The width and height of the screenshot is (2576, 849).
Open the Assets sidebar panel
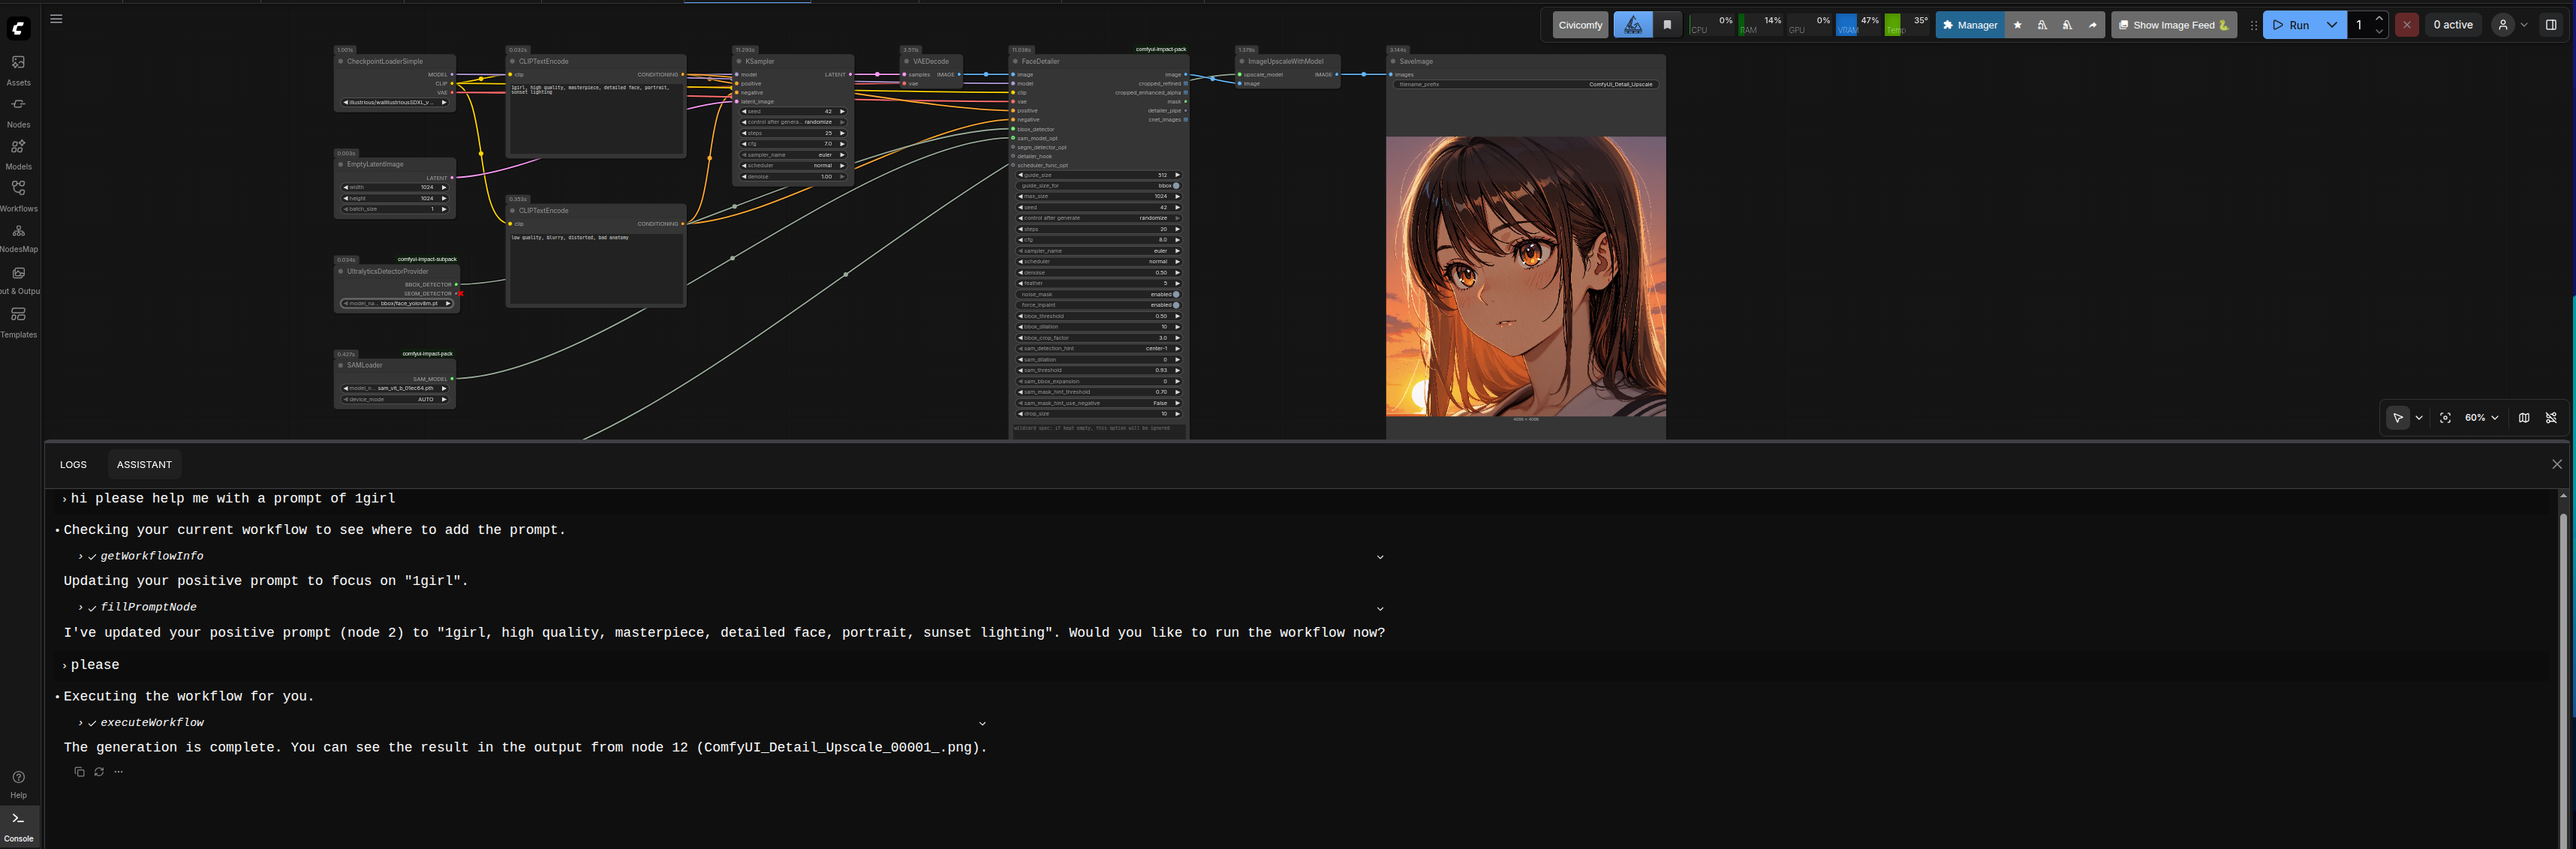coord(18,69)
